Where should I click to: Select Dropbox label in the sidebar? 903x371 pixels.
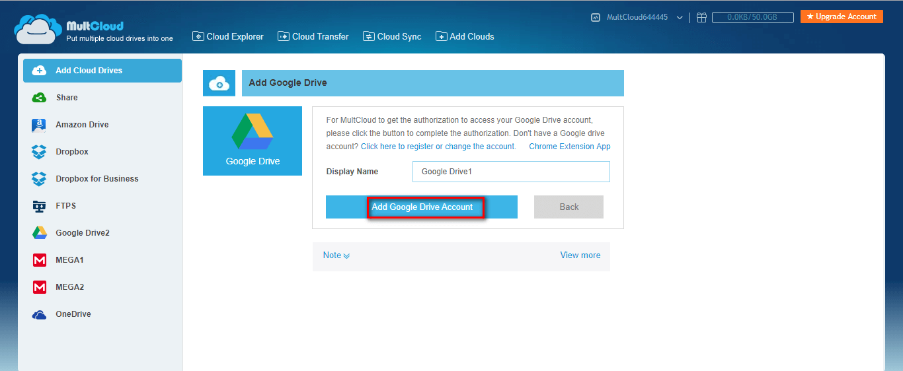72,152
